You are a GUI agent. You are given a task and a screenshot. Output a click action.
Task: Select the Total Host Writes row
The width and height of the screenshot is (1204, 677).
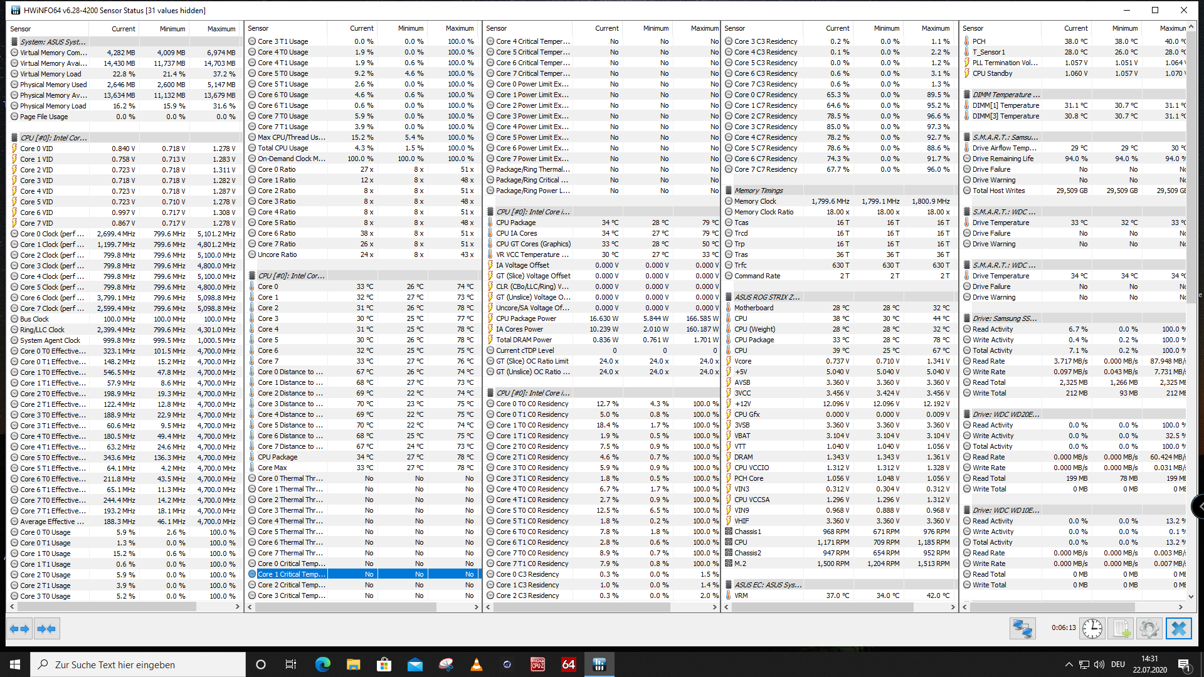tap(1074, 191)
